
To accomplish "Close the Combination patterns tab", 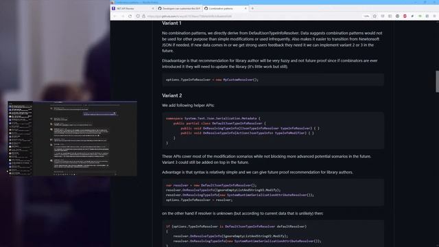I will [246, 8].
